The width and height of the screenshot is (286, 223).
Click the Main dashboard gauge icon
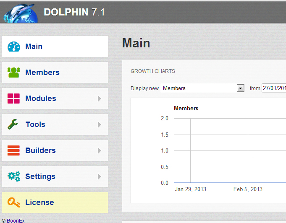[14, 47]
